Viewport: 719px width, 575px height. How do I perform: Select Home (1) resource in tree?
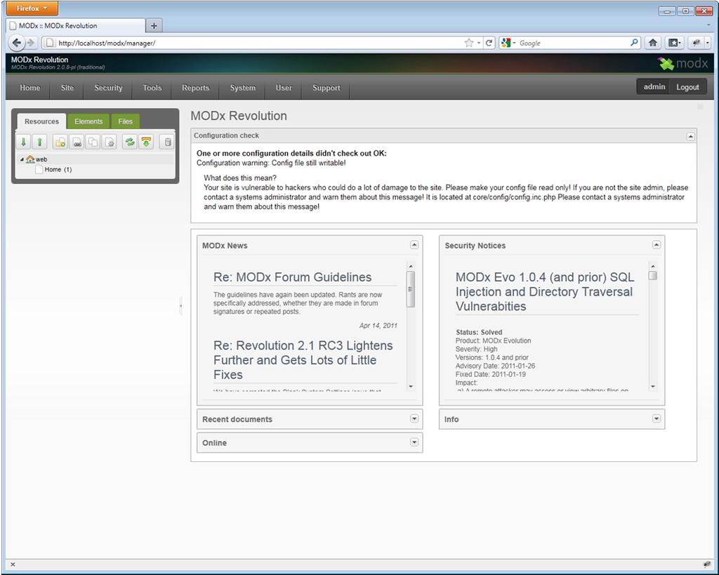click(x=58, y=169)
